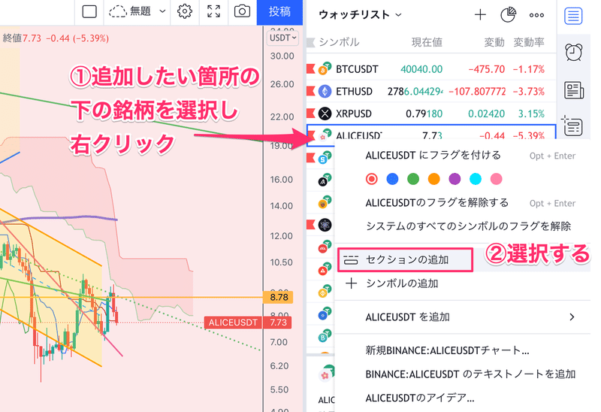Pick the blue flag color
The width and height of the screenshot is (601, 412).
tap(392, 179)
